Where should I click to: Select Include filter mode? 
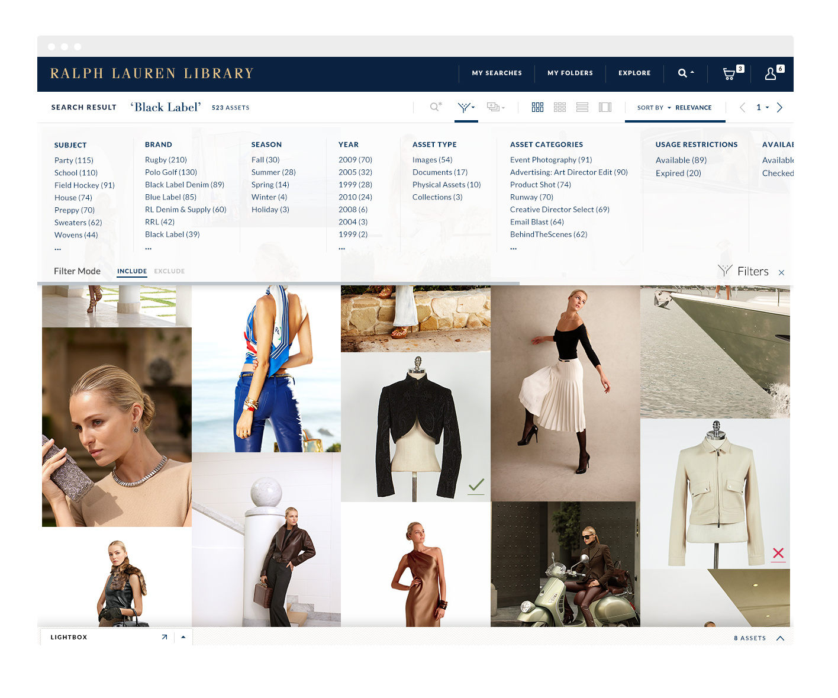[x=132, y=271]
